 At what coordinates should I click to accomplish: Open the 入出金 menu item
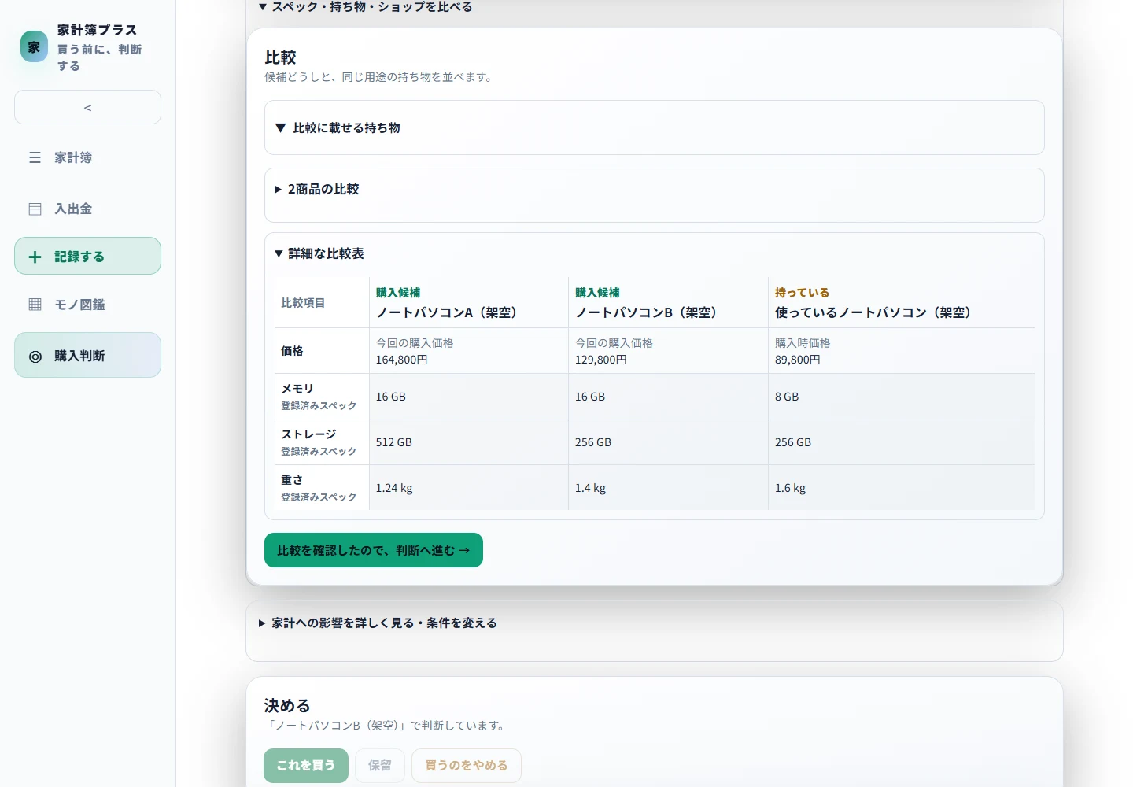coord(87,209)
